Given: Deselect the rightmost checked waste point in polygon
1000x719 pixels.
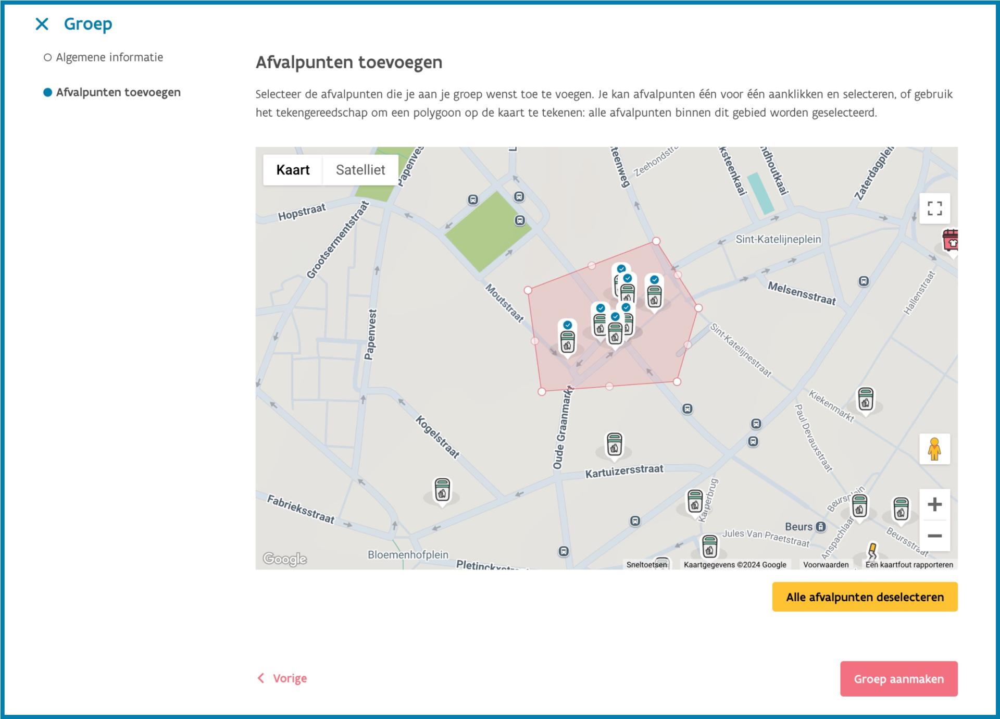Looking at the screenshot, I should pyautogui.click(x=654, y=293).
